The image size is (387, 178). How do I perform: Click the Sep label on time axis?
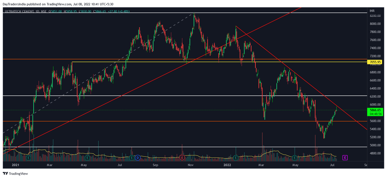pos(155,165)
